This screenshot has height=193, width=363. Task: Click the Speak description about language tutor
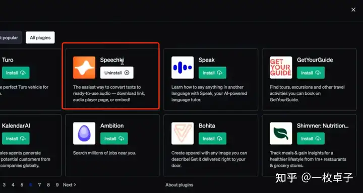coord(209,94)
